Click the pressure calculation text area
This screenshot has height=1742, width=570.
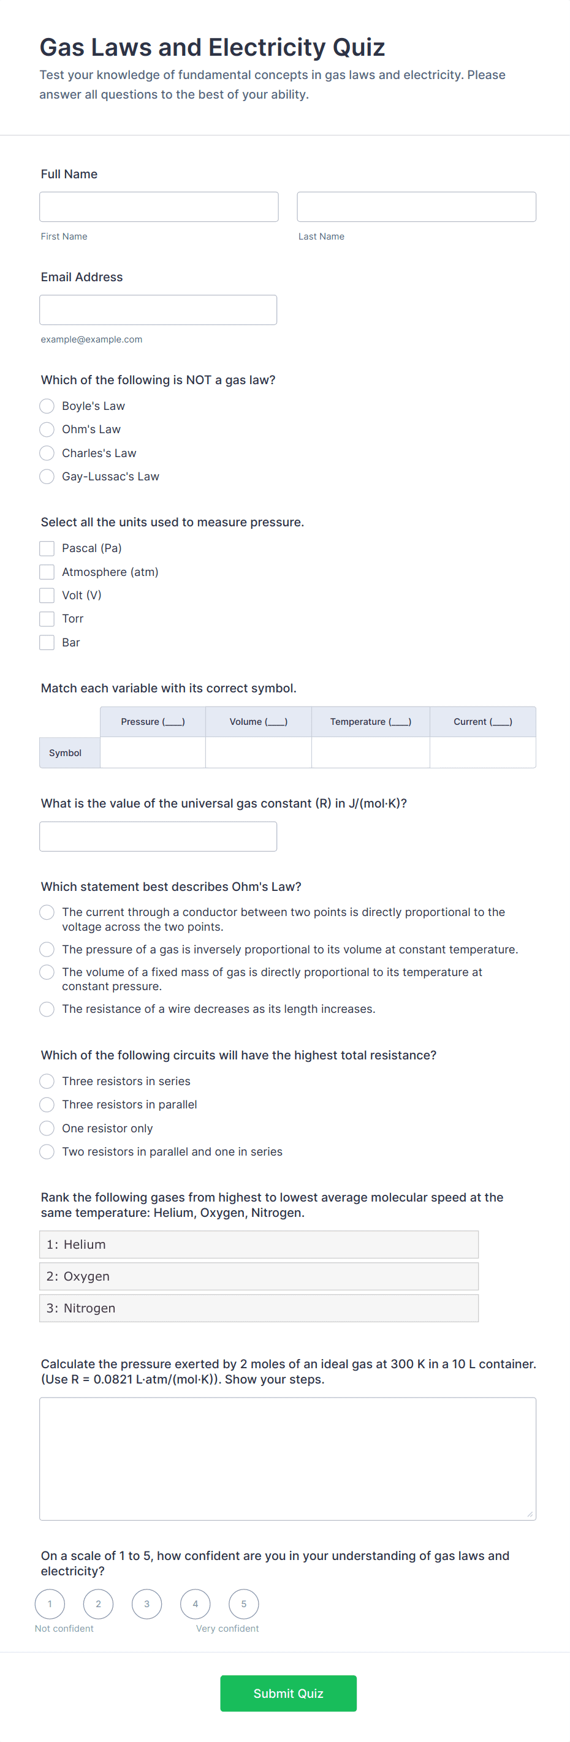click(x=287, y=1458)
